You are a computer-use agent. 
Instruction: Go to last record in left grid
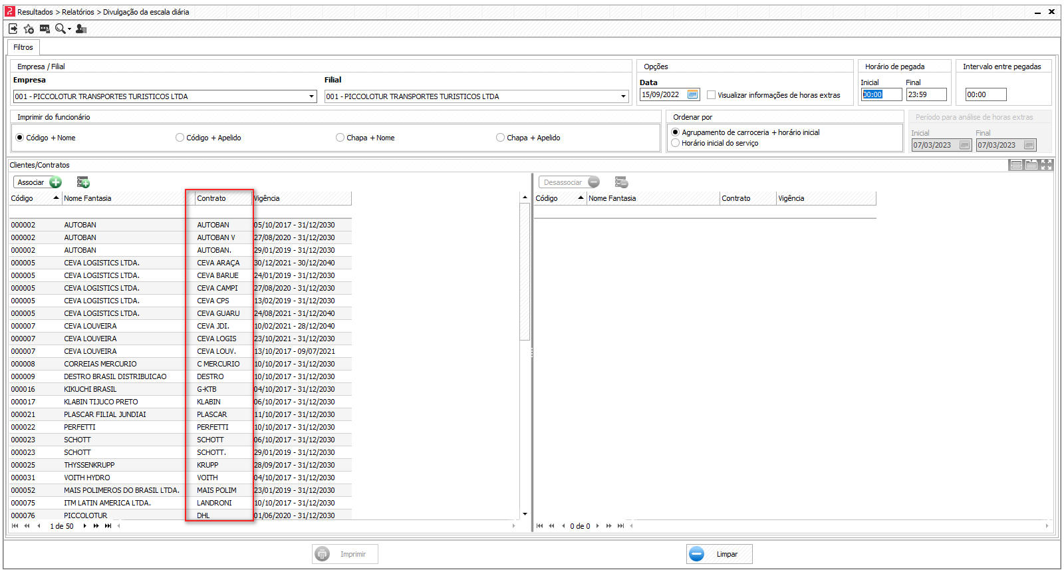point(108,526)
